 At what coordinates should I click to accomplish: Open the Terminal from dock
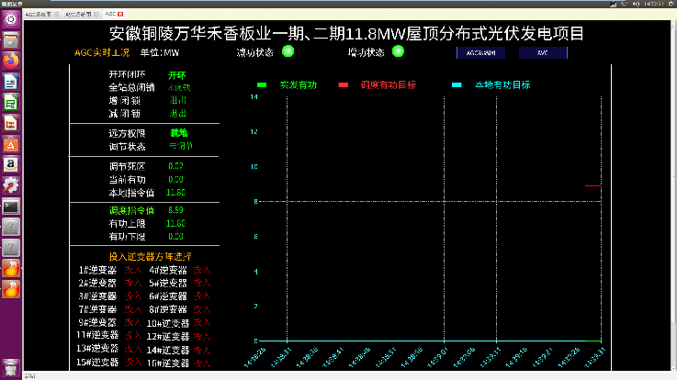tap(11, 207)
